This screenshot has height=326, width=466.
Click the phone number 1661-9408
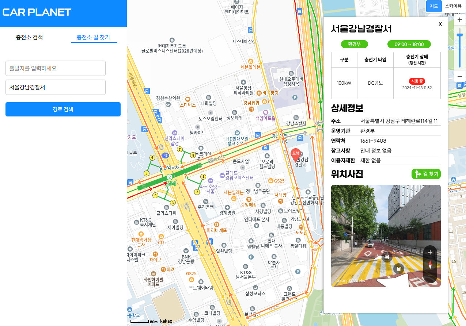[373, 141]
